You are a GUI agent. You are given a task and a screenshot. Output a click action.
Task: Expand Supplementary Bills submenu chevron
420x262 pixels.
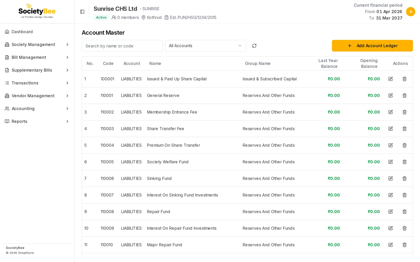(67, 70)
